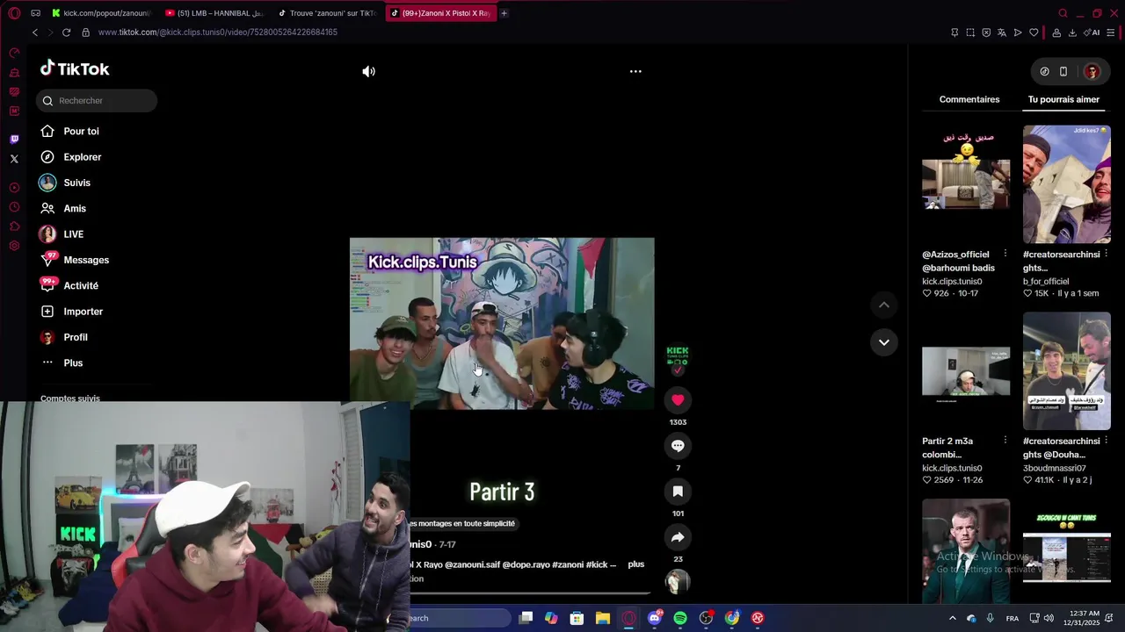Switch to the kick.com popout browser tab
Screen dimensions: 1125x632
coord(101,13)
